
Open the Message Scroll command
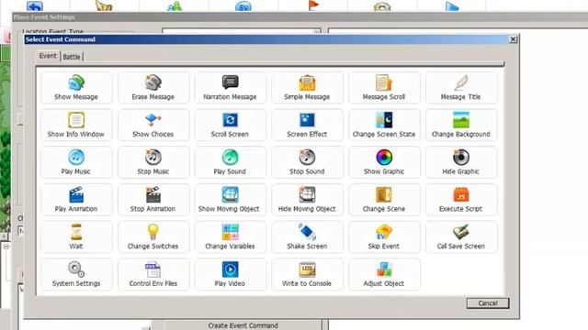tap(384, 88)
